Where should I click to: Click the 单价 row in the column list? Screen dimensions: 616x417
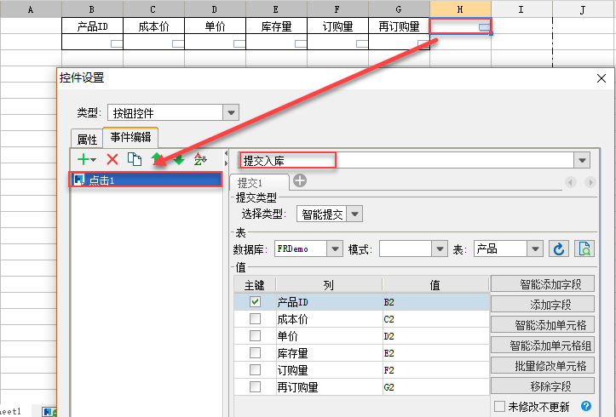(x=329, y=336)
